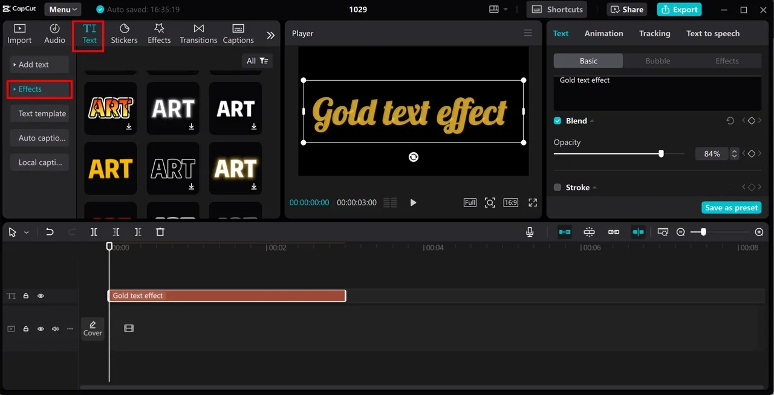Enable the Stroke checkbox

pyautogui.click(x=558, y=187)
